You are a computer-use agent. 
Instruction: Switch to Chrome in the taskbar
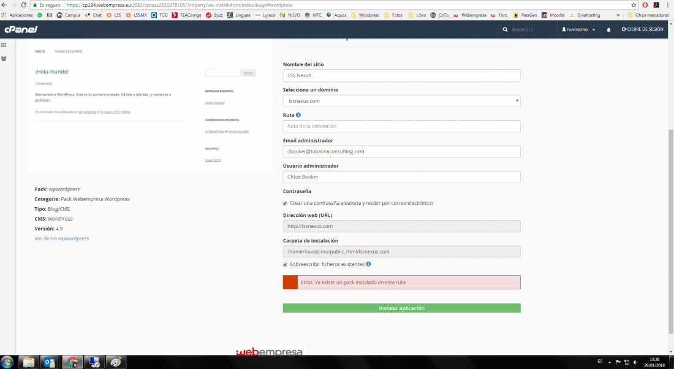72,362
